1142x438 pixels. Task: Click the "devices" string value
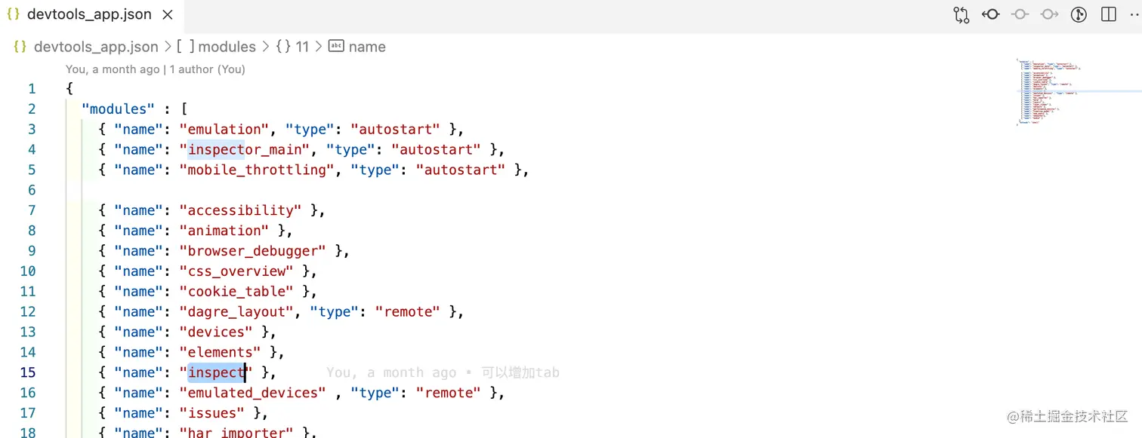coord(216,332)
